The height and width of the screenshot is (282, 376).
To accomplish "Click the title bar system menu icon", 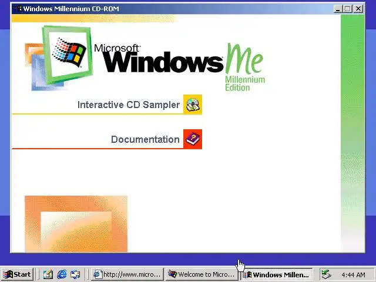I will coord(18,9).
